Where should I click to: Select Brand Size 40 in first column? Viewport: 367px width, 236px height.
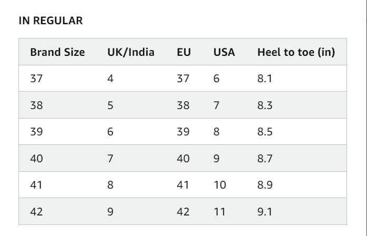[x=37, y=159]
